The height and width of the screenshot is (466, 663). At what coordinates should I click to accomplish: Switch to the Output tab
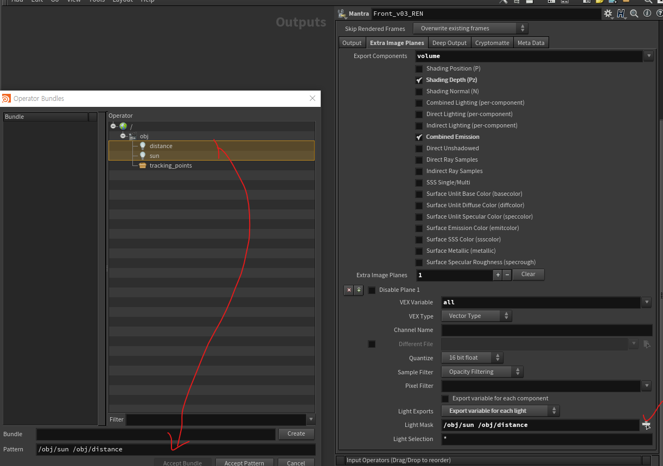pos(352,43)
